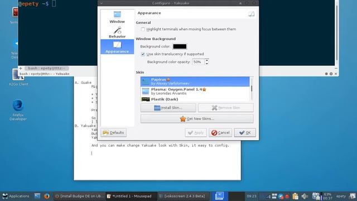The image size is (357, 201).
Task: Click Yakuake keep-open dot icon
Action: [326, 74]
